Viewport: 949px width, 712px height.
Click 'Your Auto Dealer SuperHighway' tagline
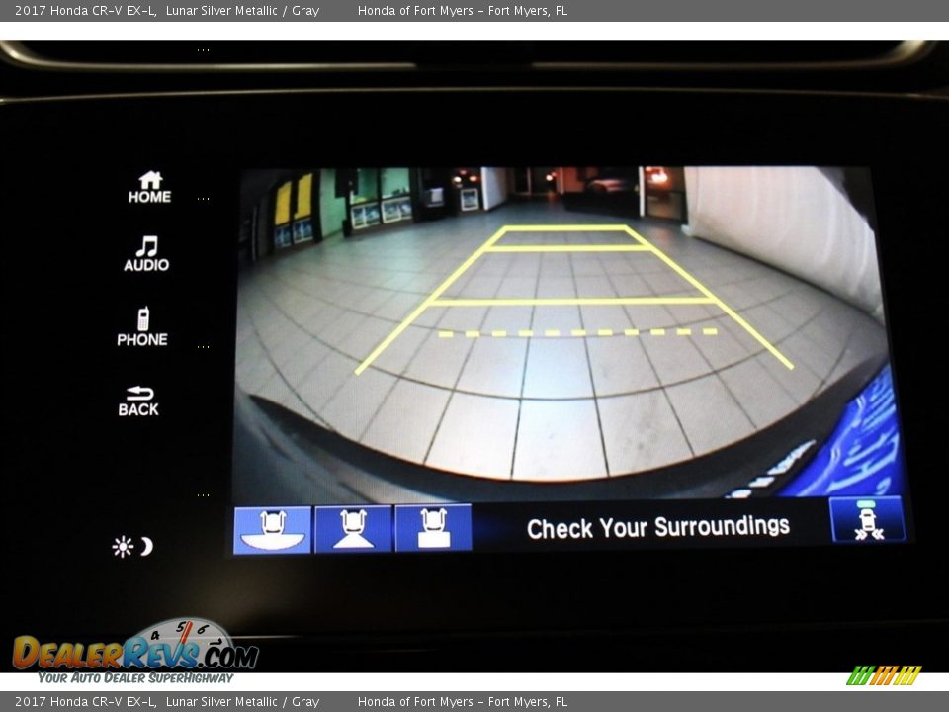click(135, 678)
